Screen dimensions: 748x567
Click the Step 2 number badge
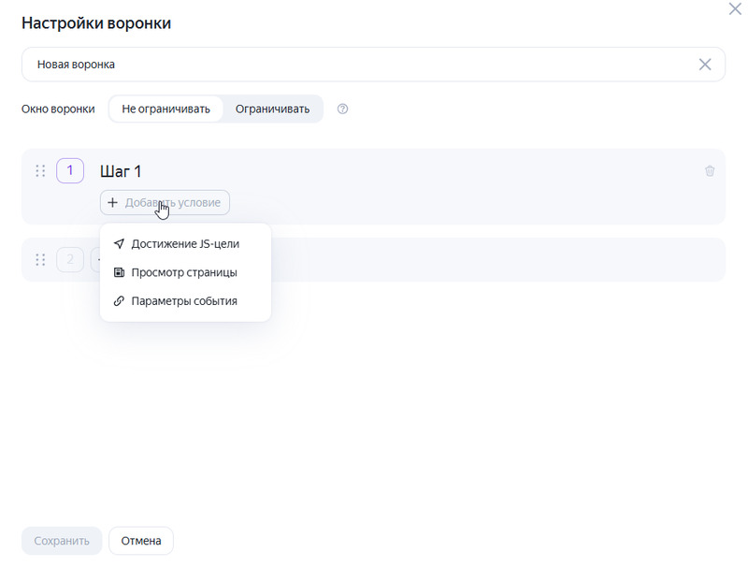[x=70, y=259]
